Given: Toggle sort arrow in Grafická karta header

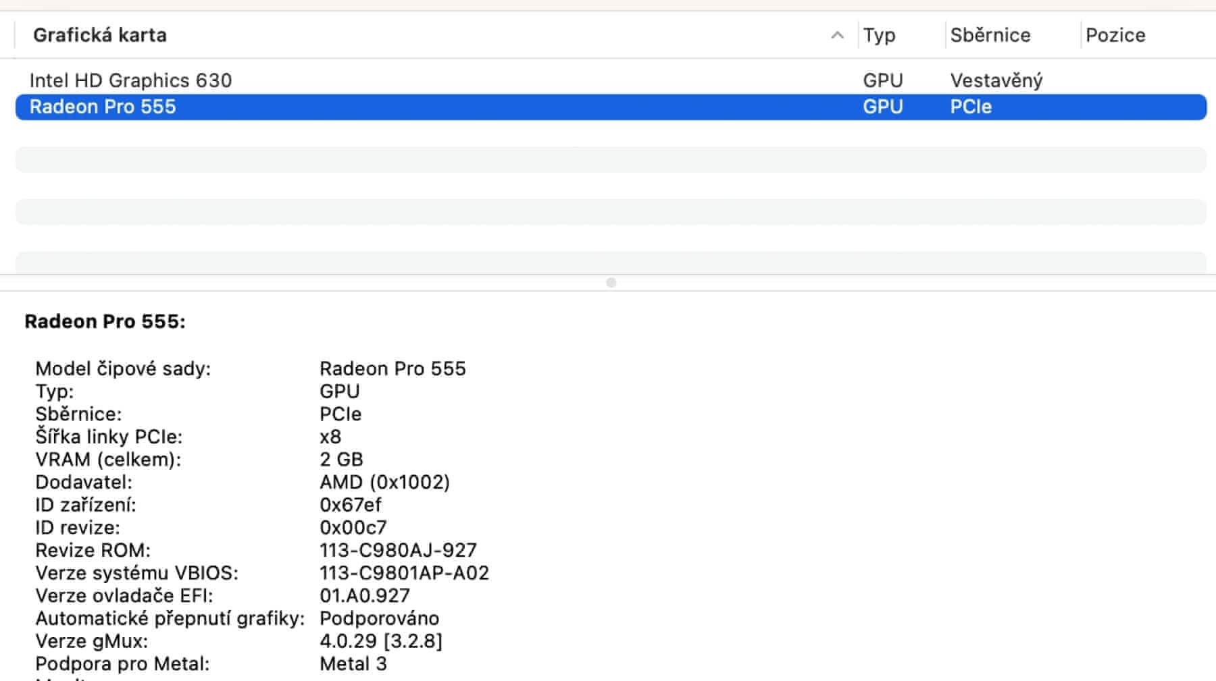Looking at the screenshot, I should tap(837, 35).
